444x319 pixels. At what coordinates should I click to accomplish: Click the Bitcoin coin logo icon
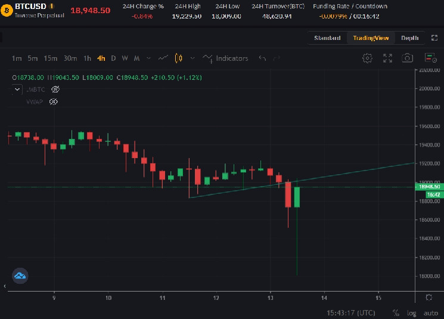6,11
